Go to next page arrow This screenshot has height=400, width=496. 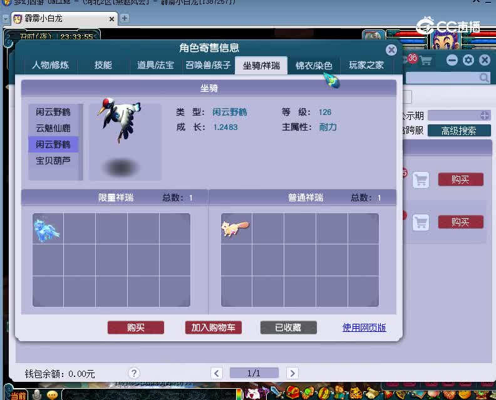click(292, 373)
